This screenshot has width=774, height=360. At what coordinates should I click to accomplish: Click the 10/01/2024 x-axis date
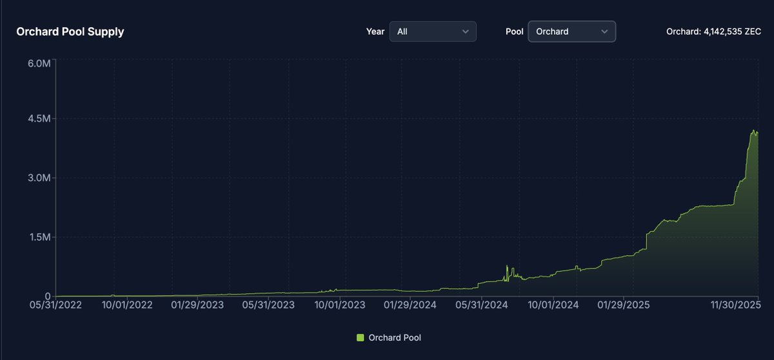(x=553, y=305)
